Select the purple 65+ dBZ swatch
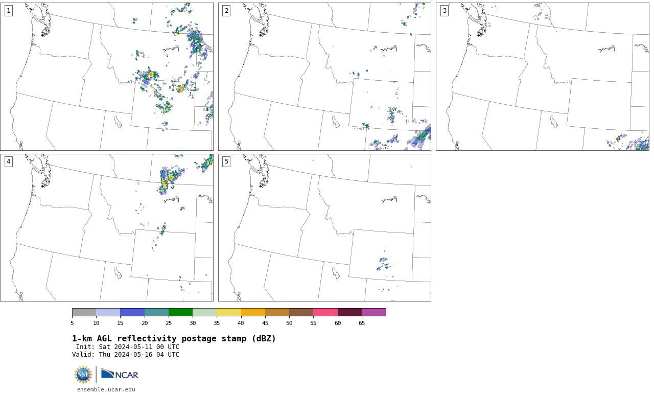This screenshot has height=395, width=654. point(373,312)
